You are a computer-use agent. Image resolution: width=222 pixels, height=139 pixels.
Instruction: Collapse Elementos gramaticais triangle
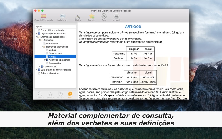coord(42,46)
